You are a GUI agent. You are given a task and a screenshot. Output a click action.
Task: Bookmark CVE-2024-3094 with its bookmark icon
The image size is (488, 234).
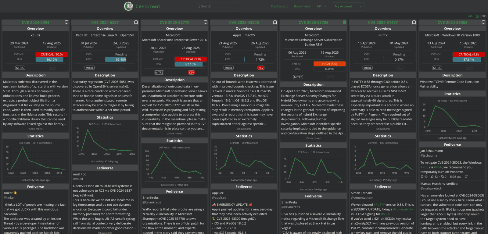point(66,23)
